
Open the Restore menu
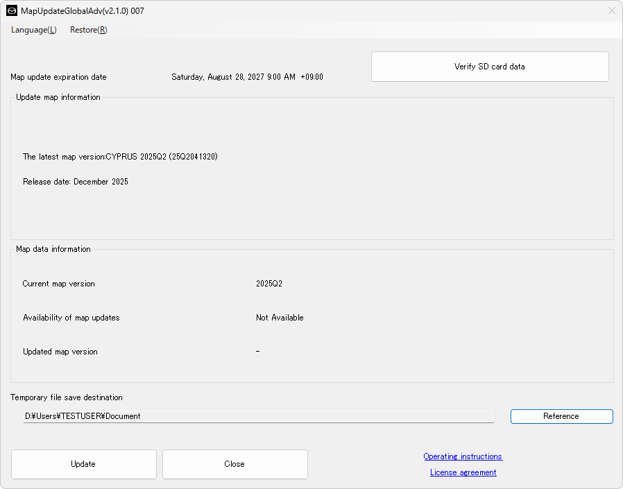click(x=88, y=30)
